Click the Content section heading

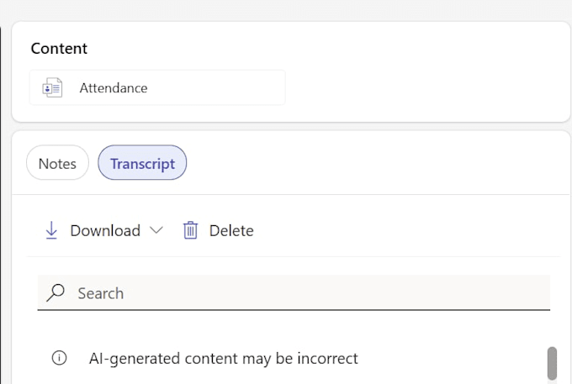(59, 49)
